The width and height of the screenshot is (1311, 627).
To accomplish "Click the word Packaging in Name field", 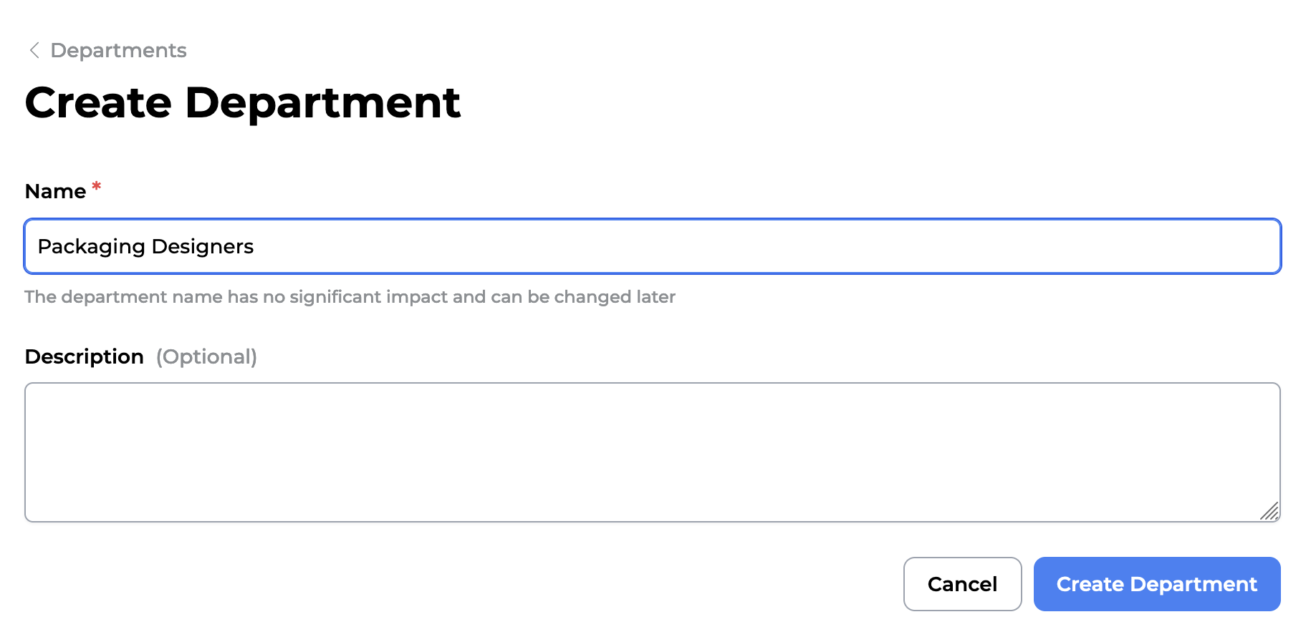I will (91, 247).
